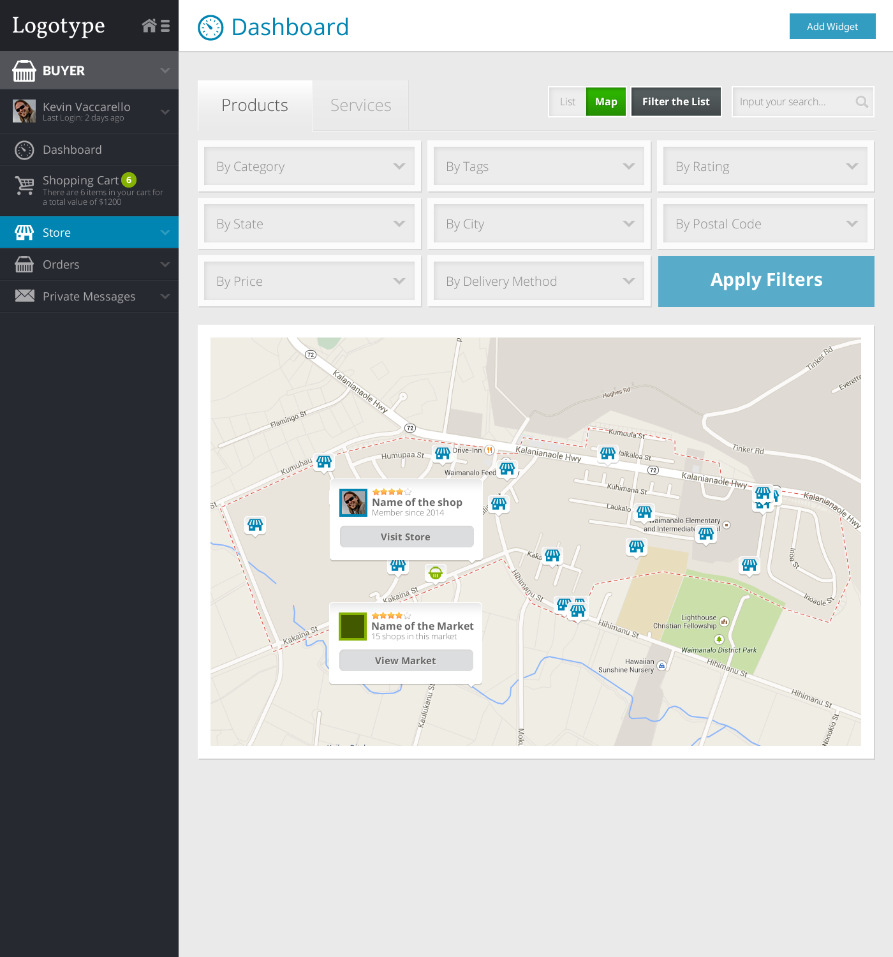This screenshot has width=893, height=957.
Task: Click the shop owner photo in popup
Action: coord(353,503)
